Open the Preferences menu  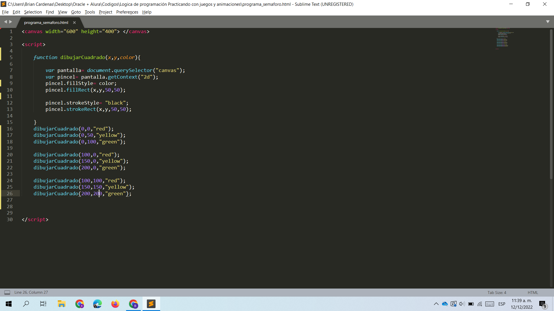coord(127,12)
